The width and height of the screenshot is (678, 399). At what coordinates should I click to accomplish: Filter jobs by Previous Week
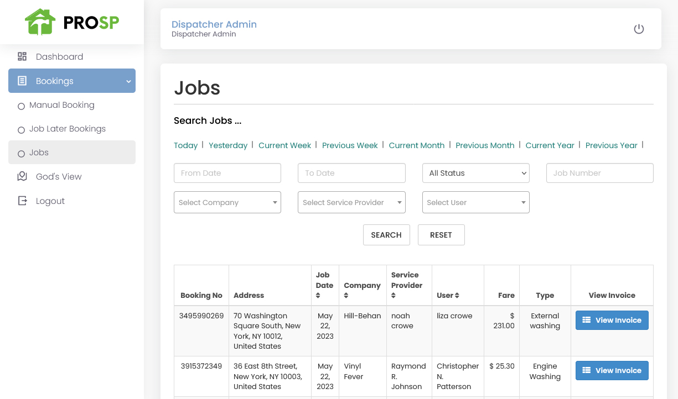[350, 145]
